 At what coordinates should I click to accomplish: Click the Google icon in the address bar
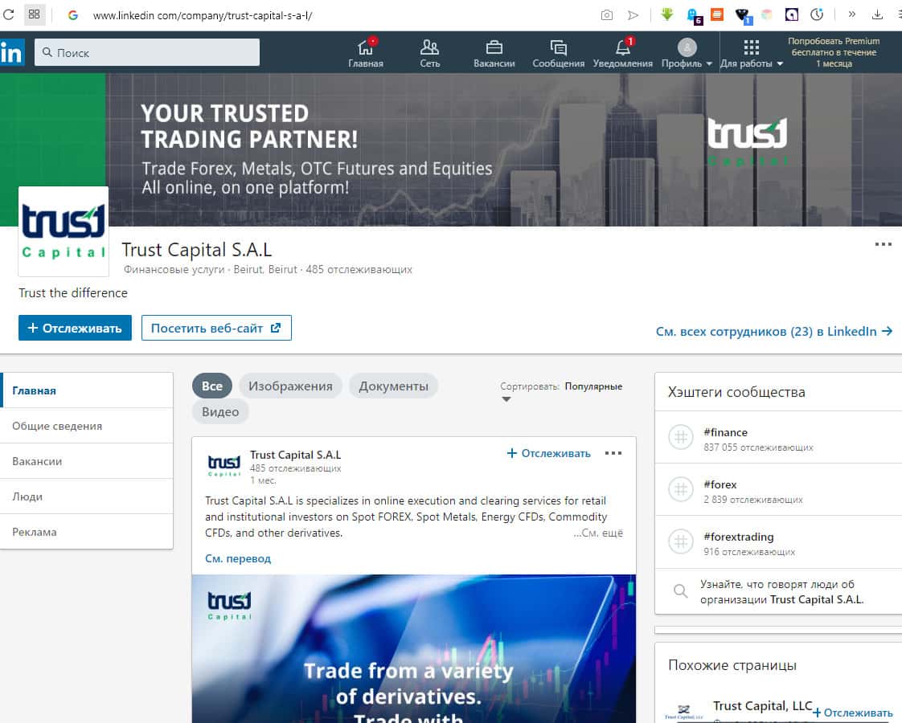(72, 15)
